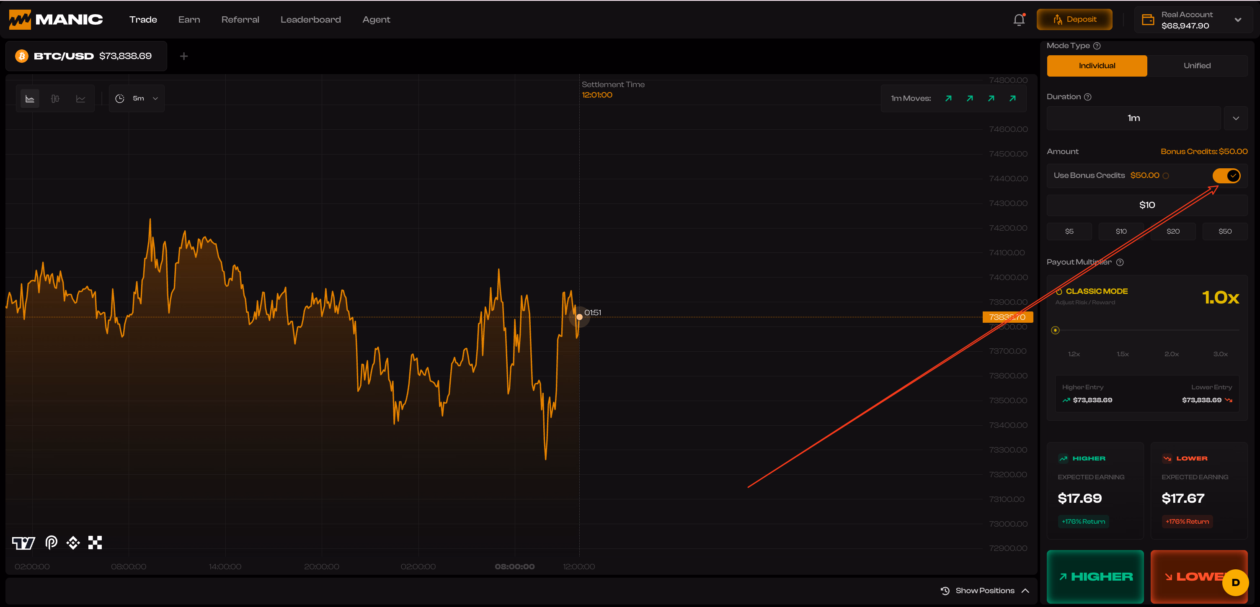1260x607 pixels.
Task: Click the Classic Mode timer icon
Action: pyautogui.click(x=1059, y=292)
